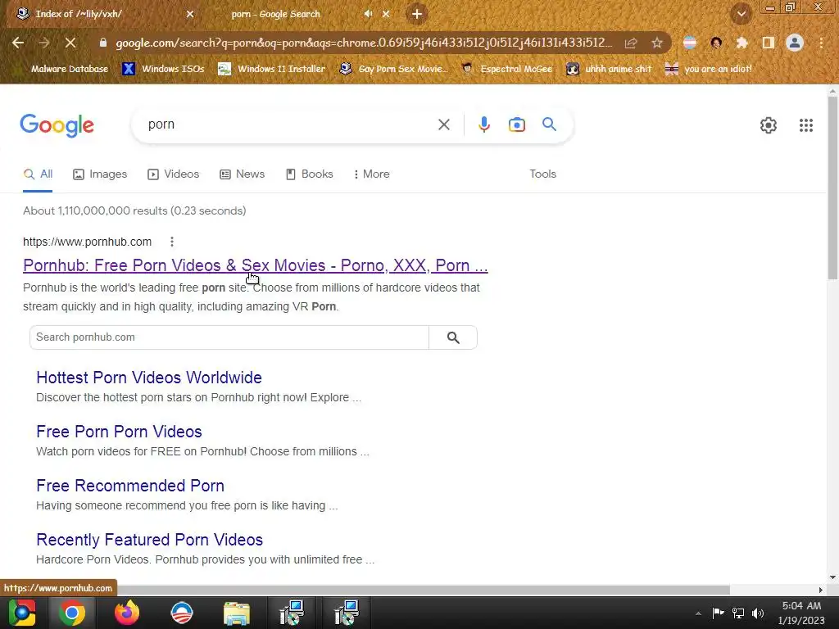Screen dimensions: 839x629
Task: Expand the More search filters menu
Action: (x=371, y=174)
